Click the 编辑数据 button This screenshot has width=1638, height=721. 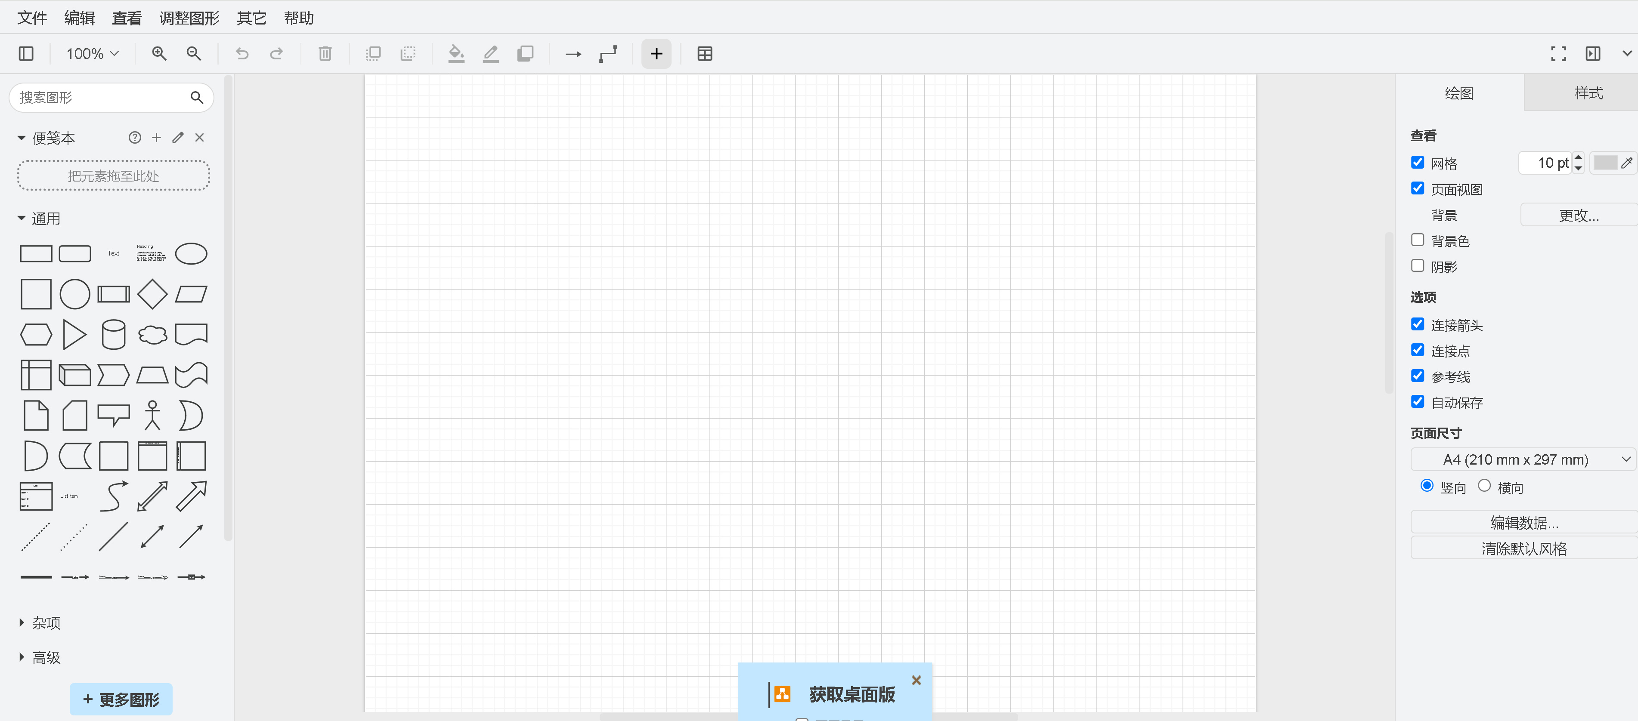pyautogui.click(x=1523, y=522)
